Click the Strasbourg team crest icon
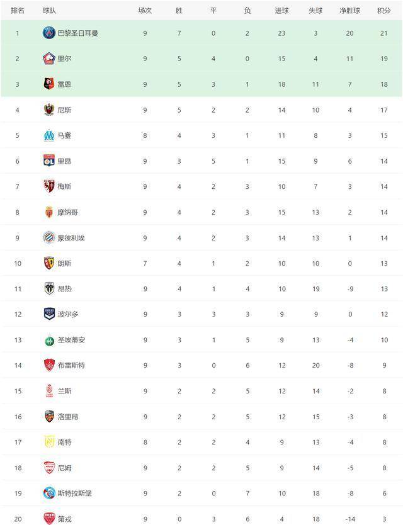 pos(49,493)
